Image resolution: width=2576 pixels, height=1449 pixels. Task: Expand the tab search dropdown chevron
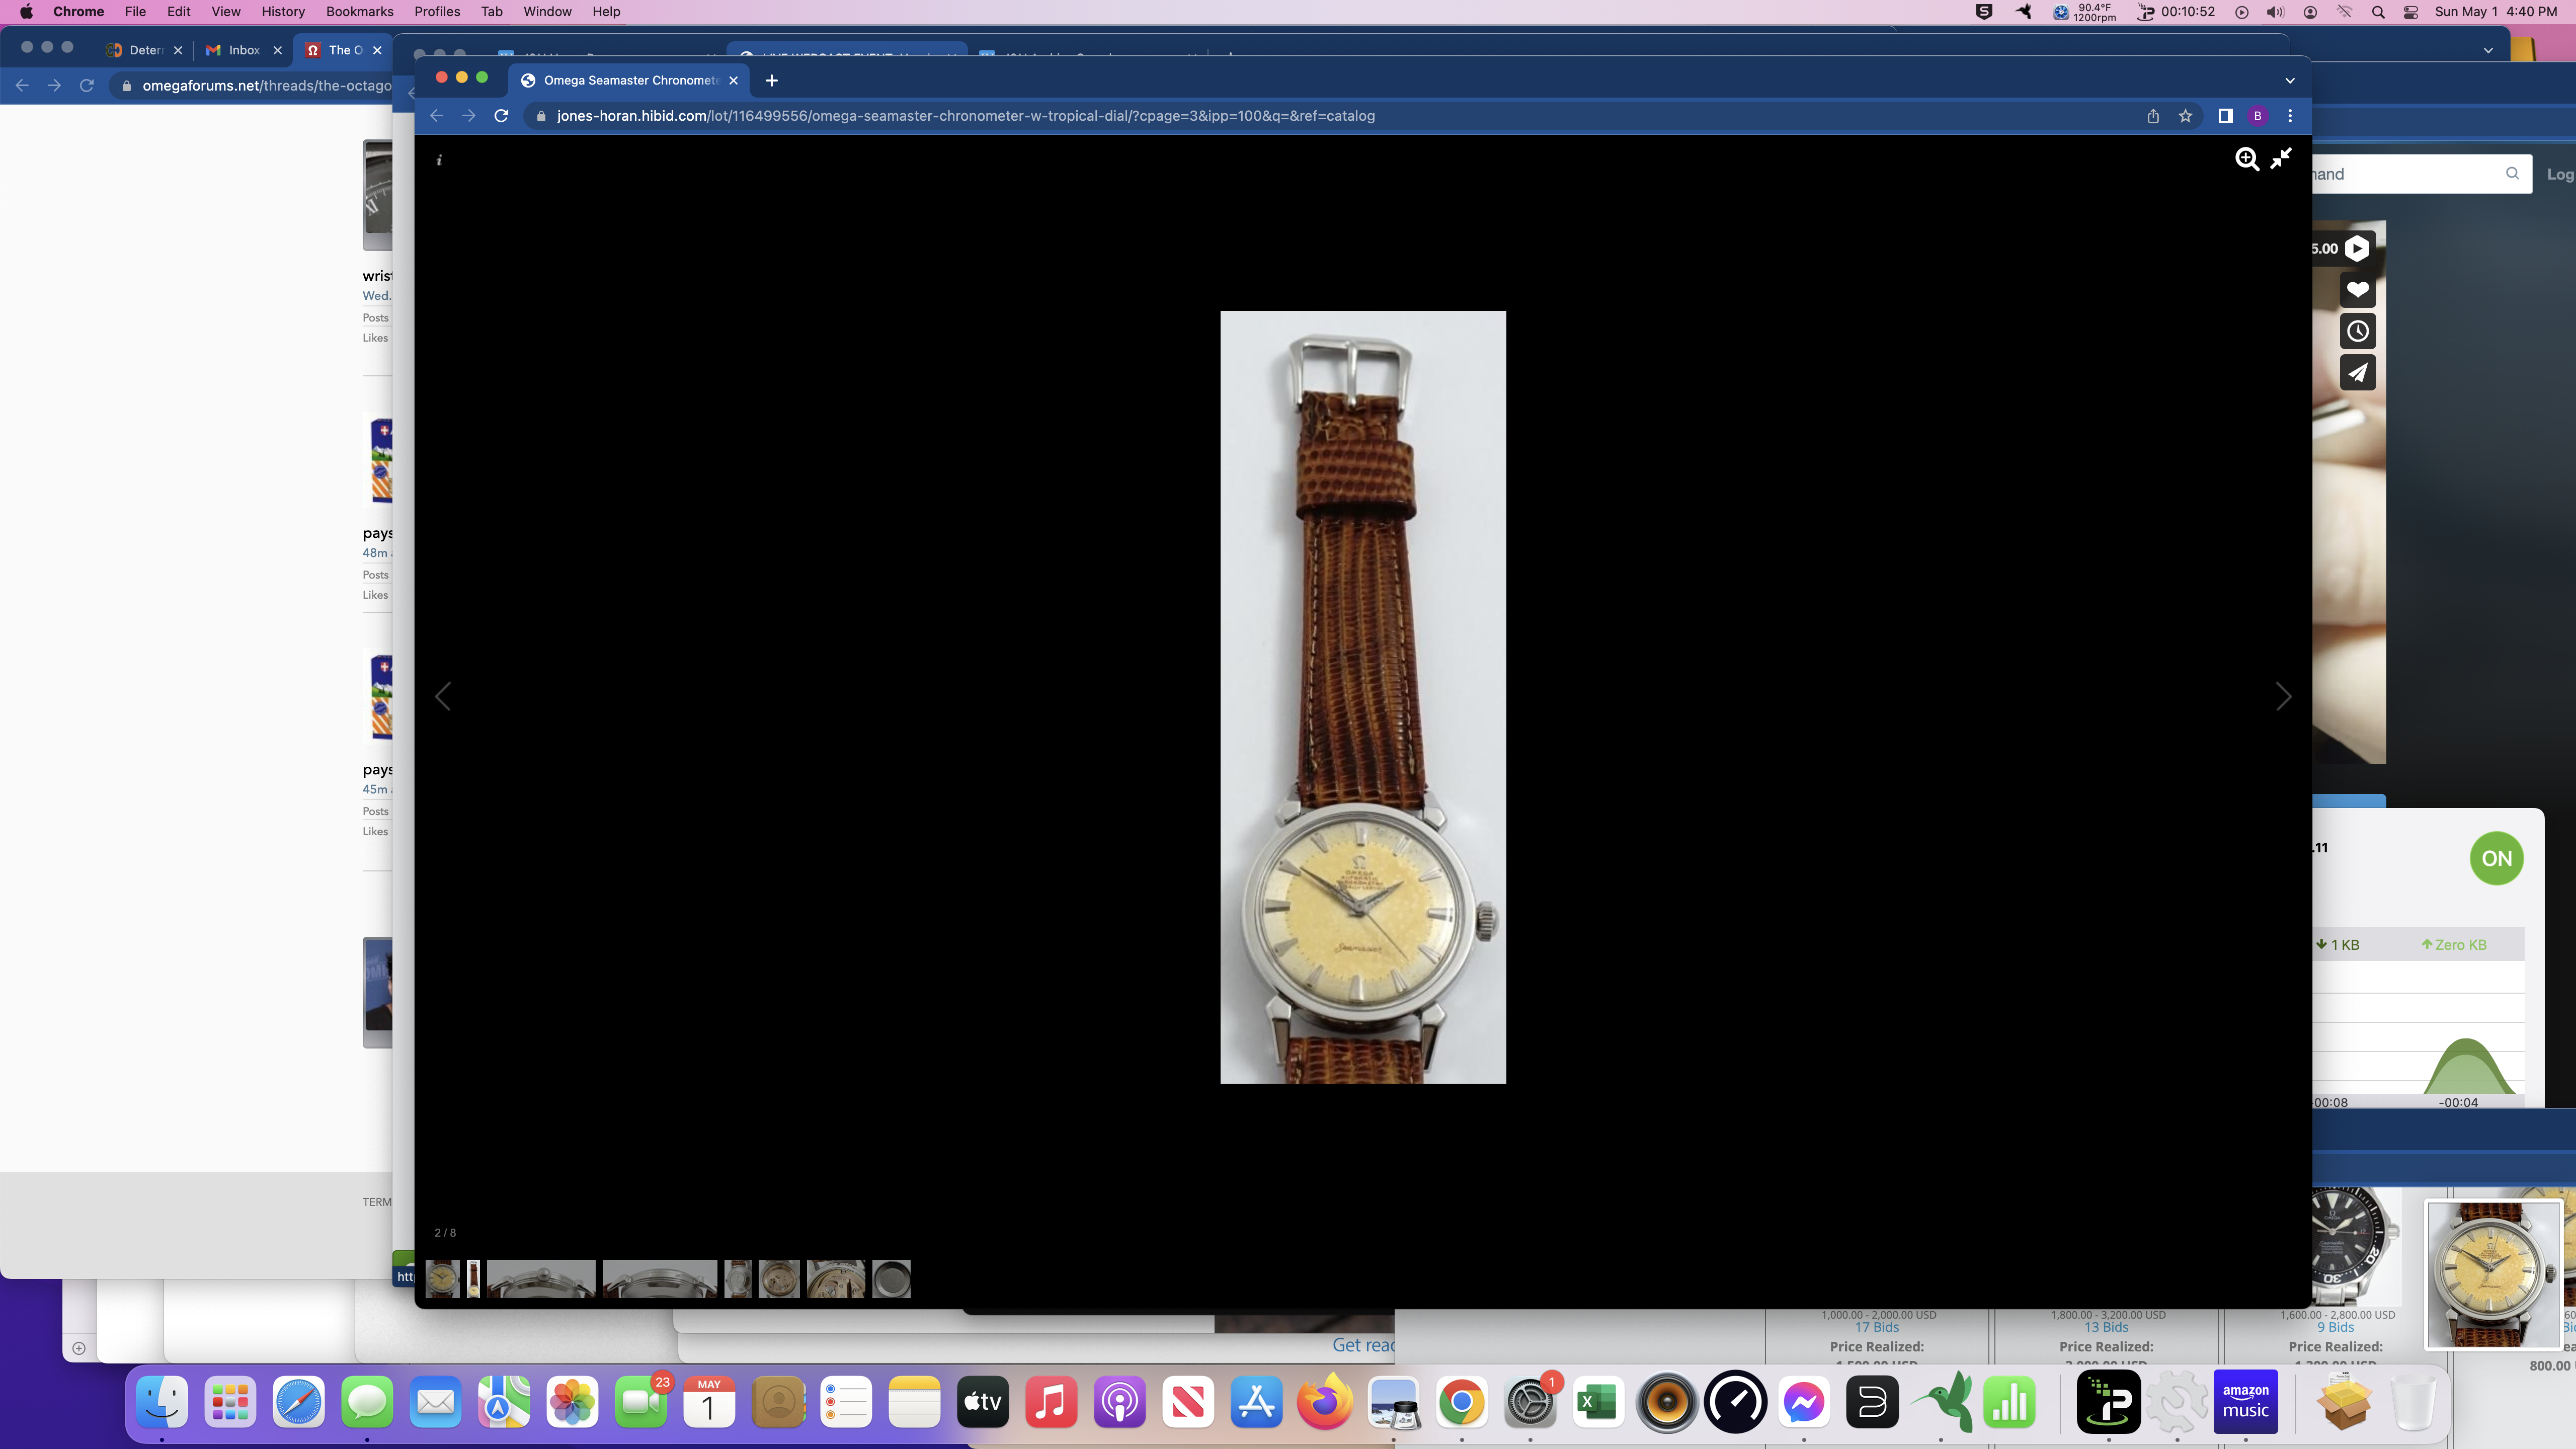[x=2290, y=80]
